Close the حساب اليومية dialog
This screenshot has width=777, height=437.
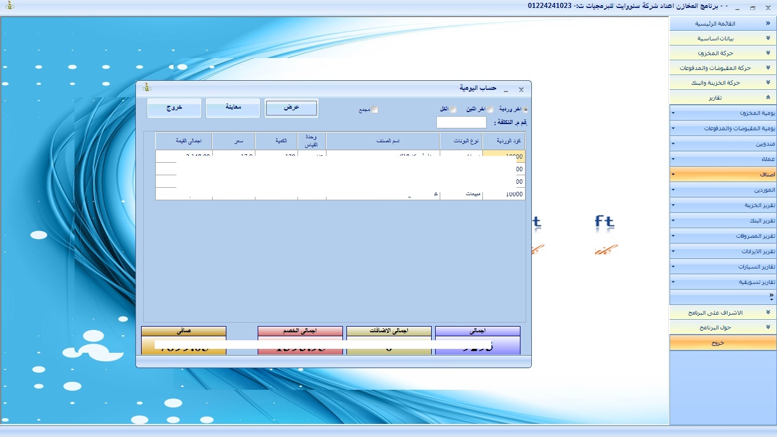(x=521, y=89)
